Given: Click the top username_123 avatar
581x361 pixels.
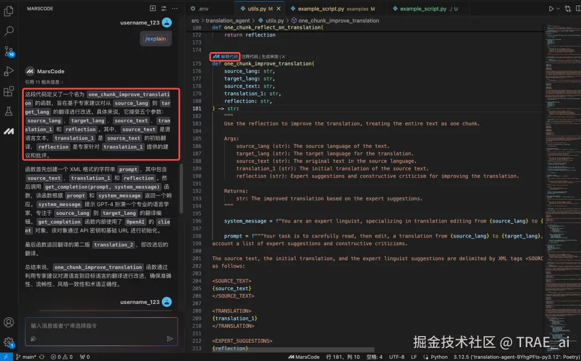Looking at the screenshot, I should 167,23.
